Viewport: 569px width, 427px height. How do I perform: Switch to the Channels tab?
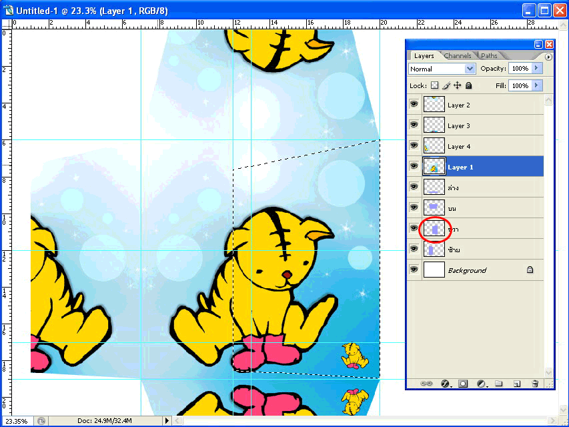tap(458, 56)
